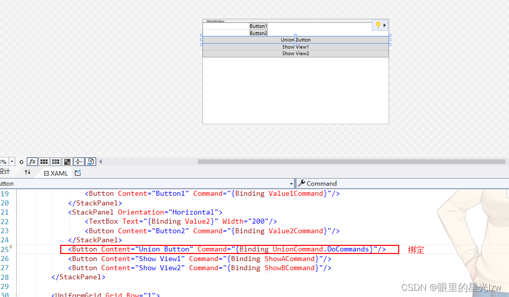Pop out the XAML pane

click(77, 173)
